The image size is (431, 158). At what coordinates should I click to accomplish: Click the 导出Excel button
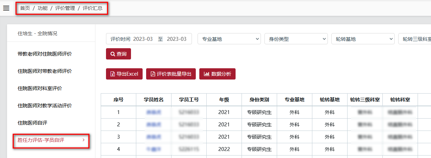pyautogui.click(x=124, y=74)
